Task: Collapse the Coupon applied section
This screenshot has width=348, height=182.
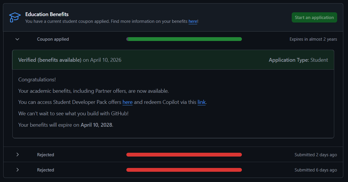Action: 17,39
